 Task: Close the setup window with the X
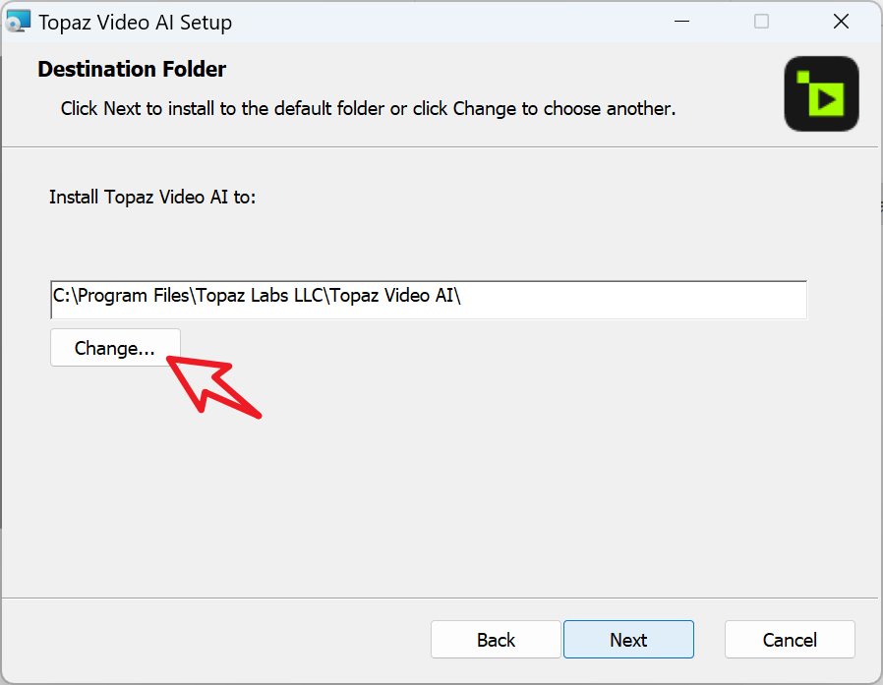[x=841, y=22]
